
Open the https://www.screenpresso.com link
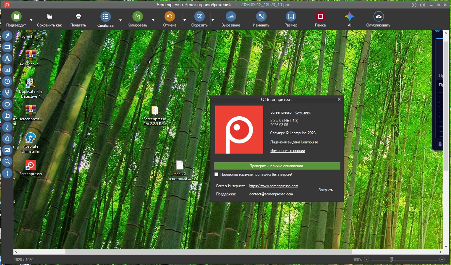[x=273, y=186]
